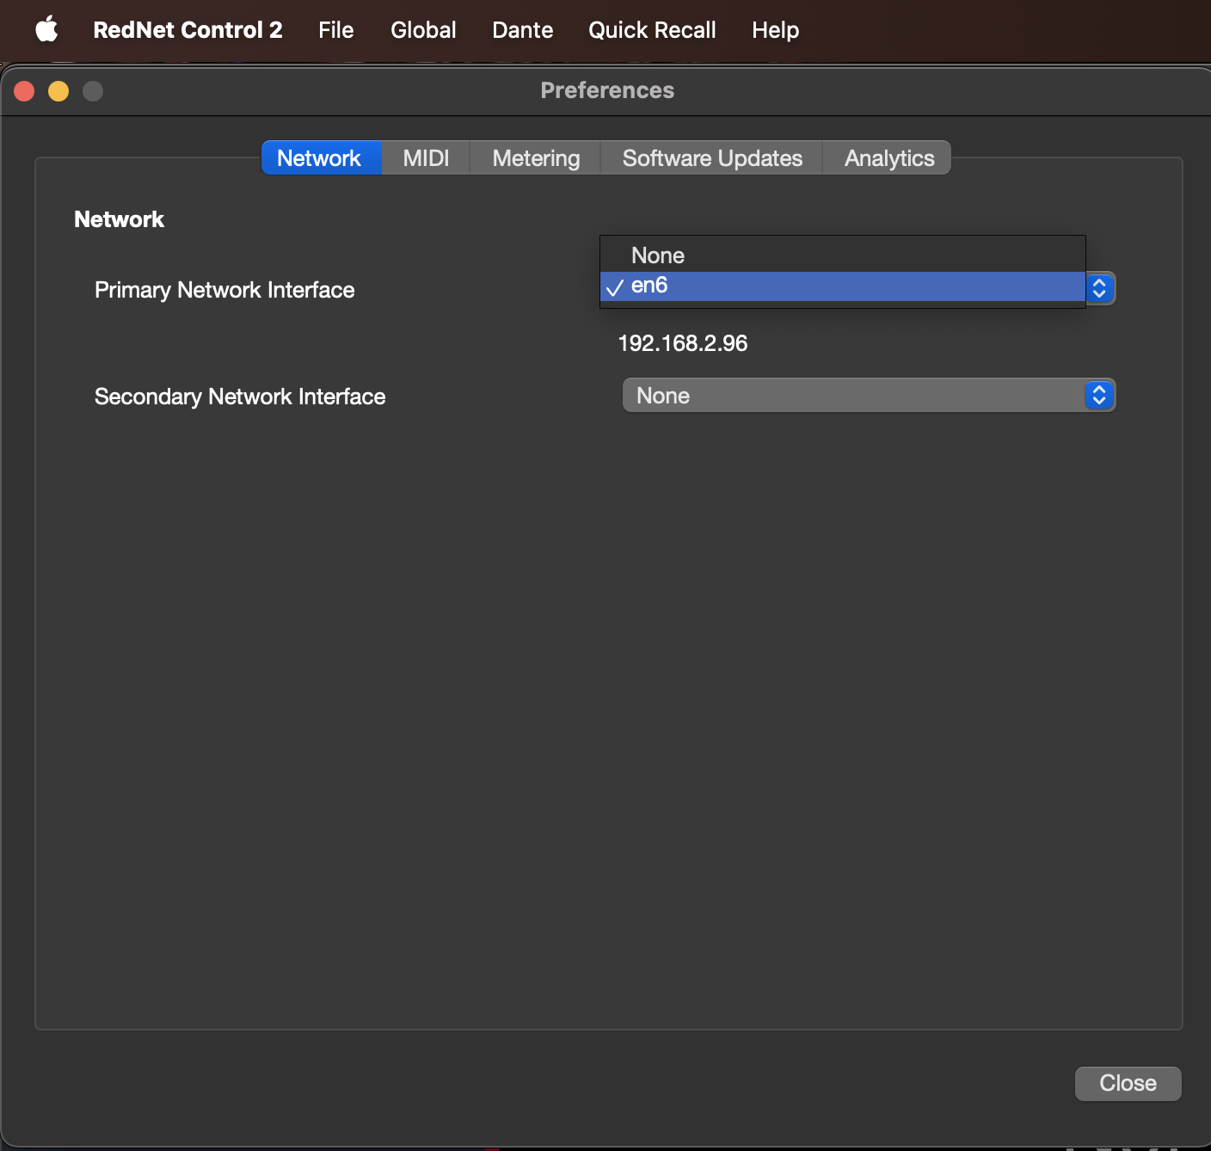Click the Preferences window title
1211x1151 pixels.
tap(607, 90)
